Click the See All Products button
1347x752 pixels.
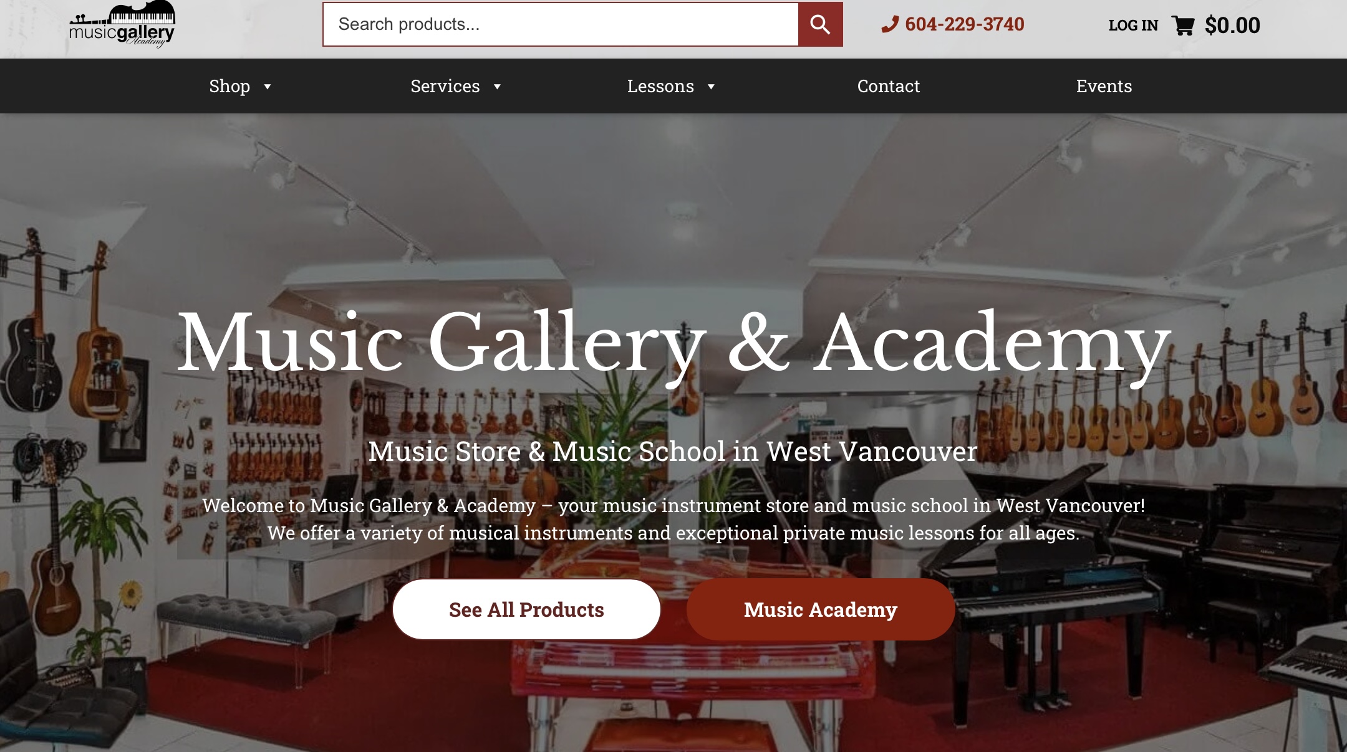(526, 609)
